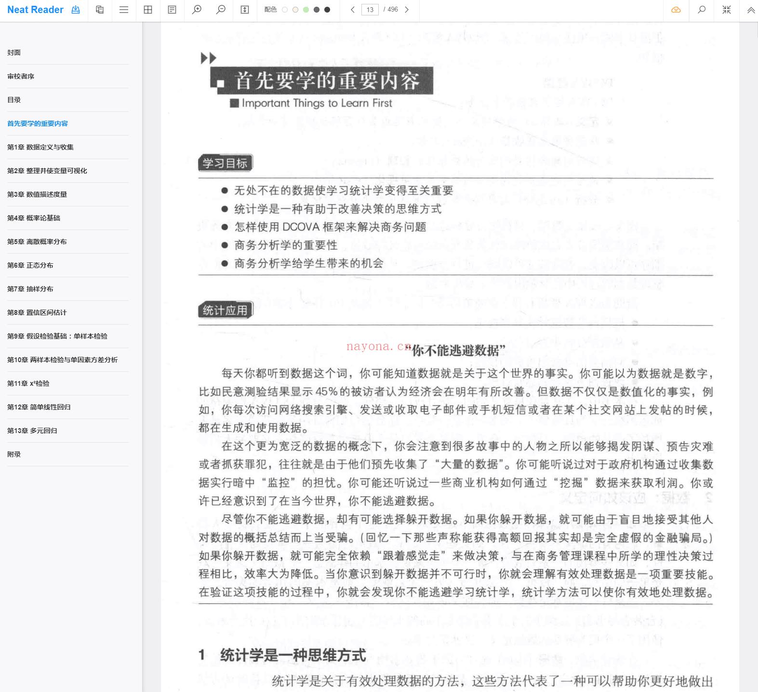Click heading 1 统计学是一种思维方式

click(x=282, y=655)
